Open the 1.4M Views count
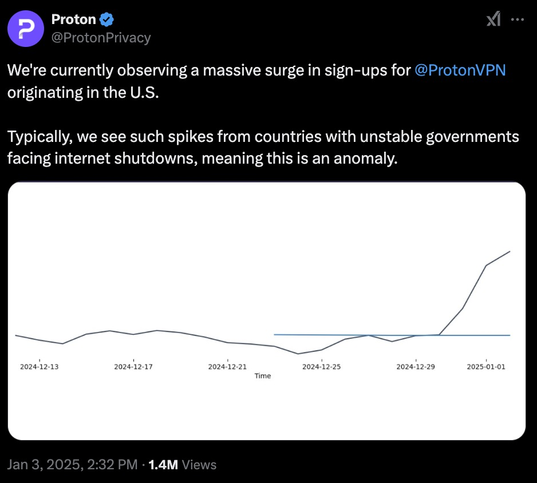The image size is (537, 483). point(182,465)
